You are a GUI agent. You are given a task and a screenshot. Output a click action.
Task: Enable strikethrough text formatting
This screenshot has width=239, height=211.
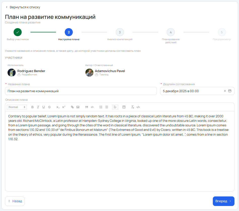(x=49, y=107)
